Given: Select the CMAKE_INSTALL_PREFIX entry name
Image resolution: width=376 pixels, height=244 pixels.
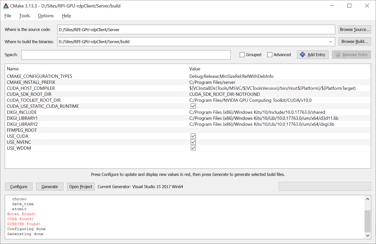Looking at the screenshot, I should pos(31,82).
